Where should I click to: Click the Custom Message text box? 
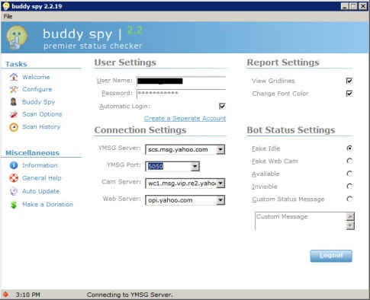[x=301, y=221]
